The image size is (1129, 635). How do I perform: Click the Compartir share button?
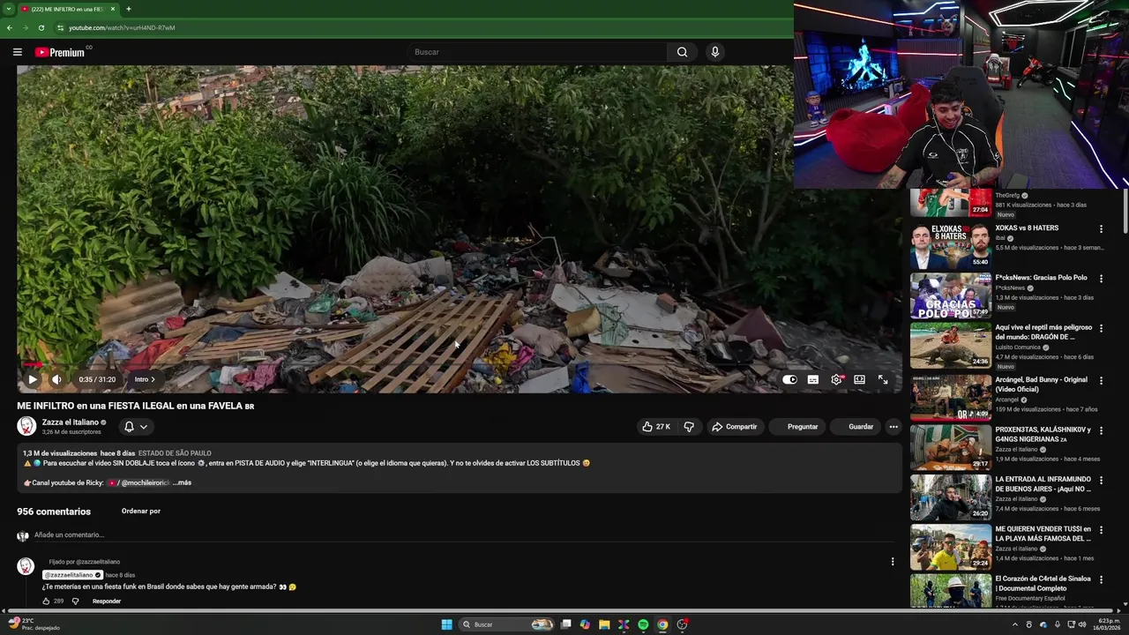coord(735,427)
